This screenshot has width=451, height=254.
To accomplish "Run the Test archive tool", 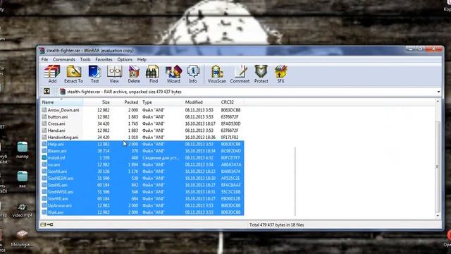I will (94, 73).
